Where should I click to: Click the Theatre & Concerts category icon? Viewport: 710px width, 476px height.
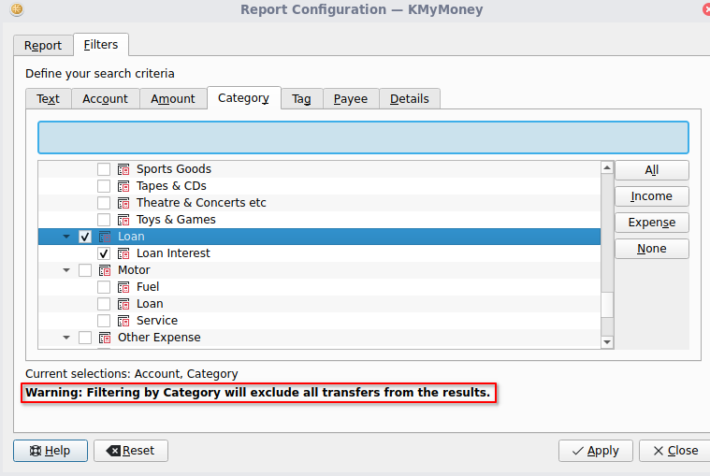coord(123,203)
